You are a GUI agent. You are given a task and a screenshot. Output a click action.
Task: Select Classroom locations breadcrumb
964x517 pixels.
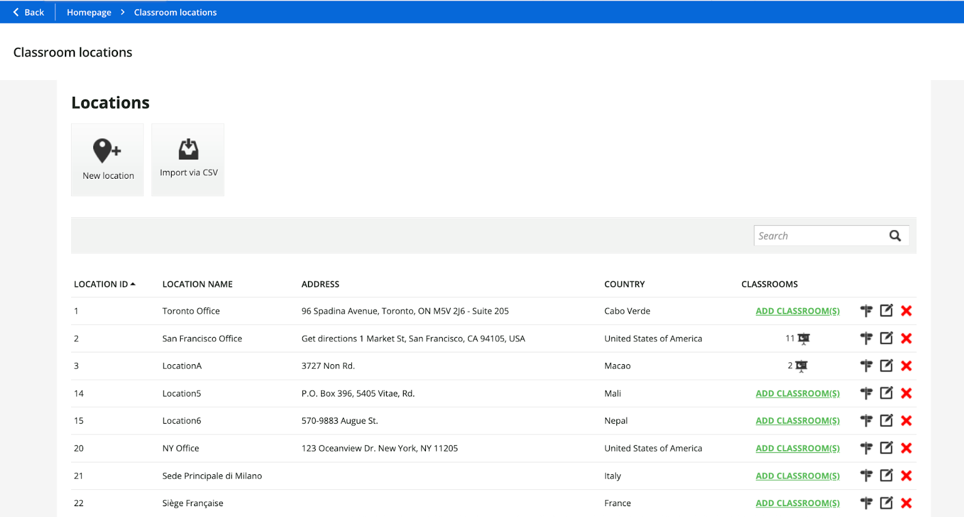pos(175,12)
